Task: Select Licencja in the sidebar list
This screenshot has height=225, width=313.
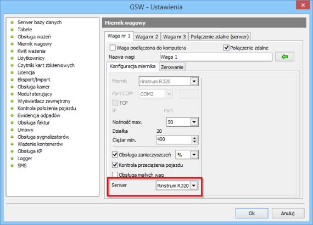Action: point(26,72)
